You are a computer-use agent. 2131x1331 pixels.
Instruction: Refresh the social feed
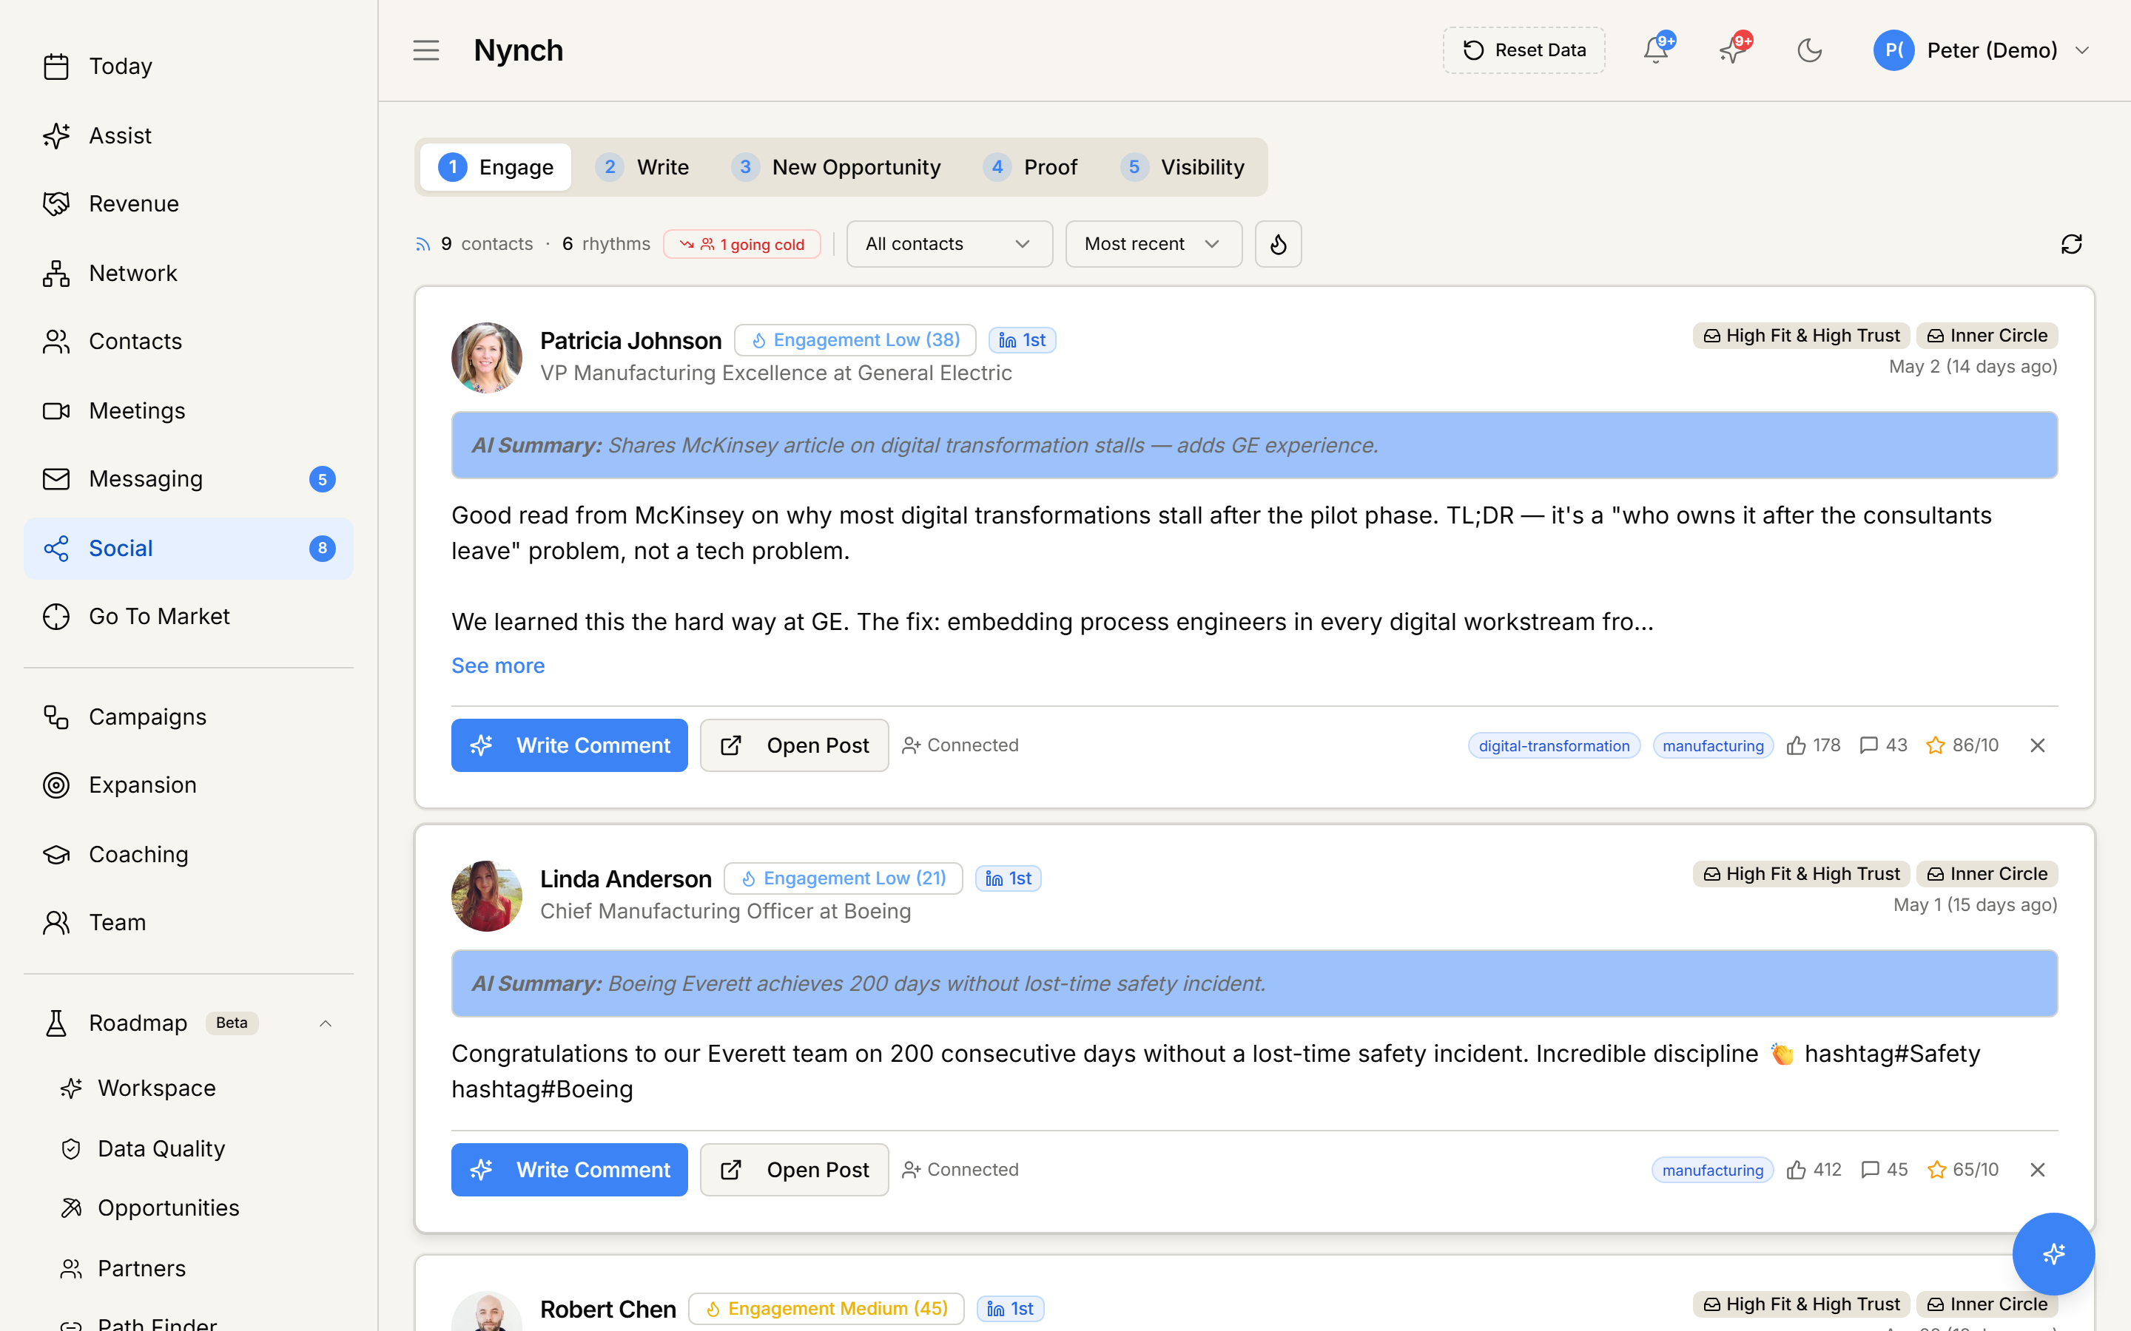click(x=2071, y=244)
